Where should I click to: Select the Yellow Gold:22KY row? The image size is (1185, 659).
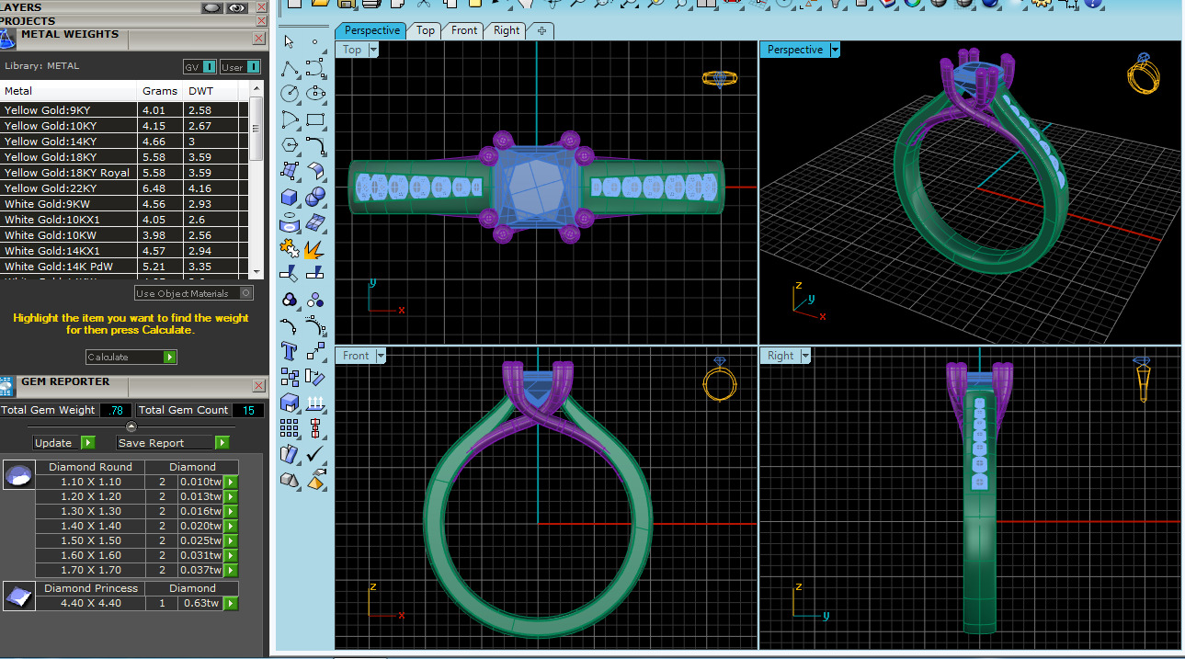(125, 188)
